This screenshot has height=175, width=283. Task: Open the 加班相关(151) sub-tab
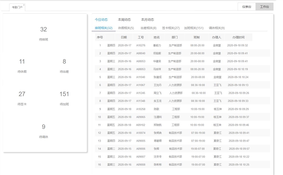[x=194, y=28]
